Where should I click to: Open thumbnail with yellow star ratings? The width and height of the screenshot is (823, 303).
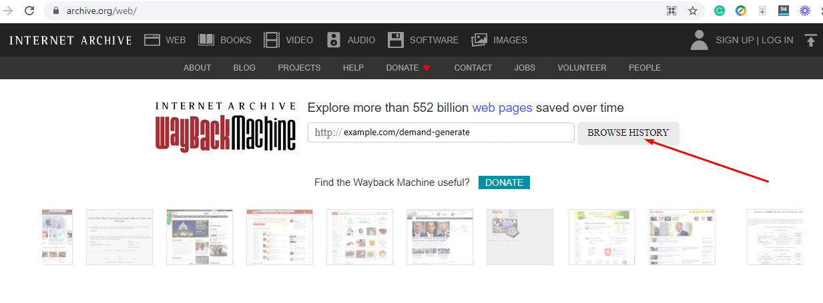click(682, 237)
